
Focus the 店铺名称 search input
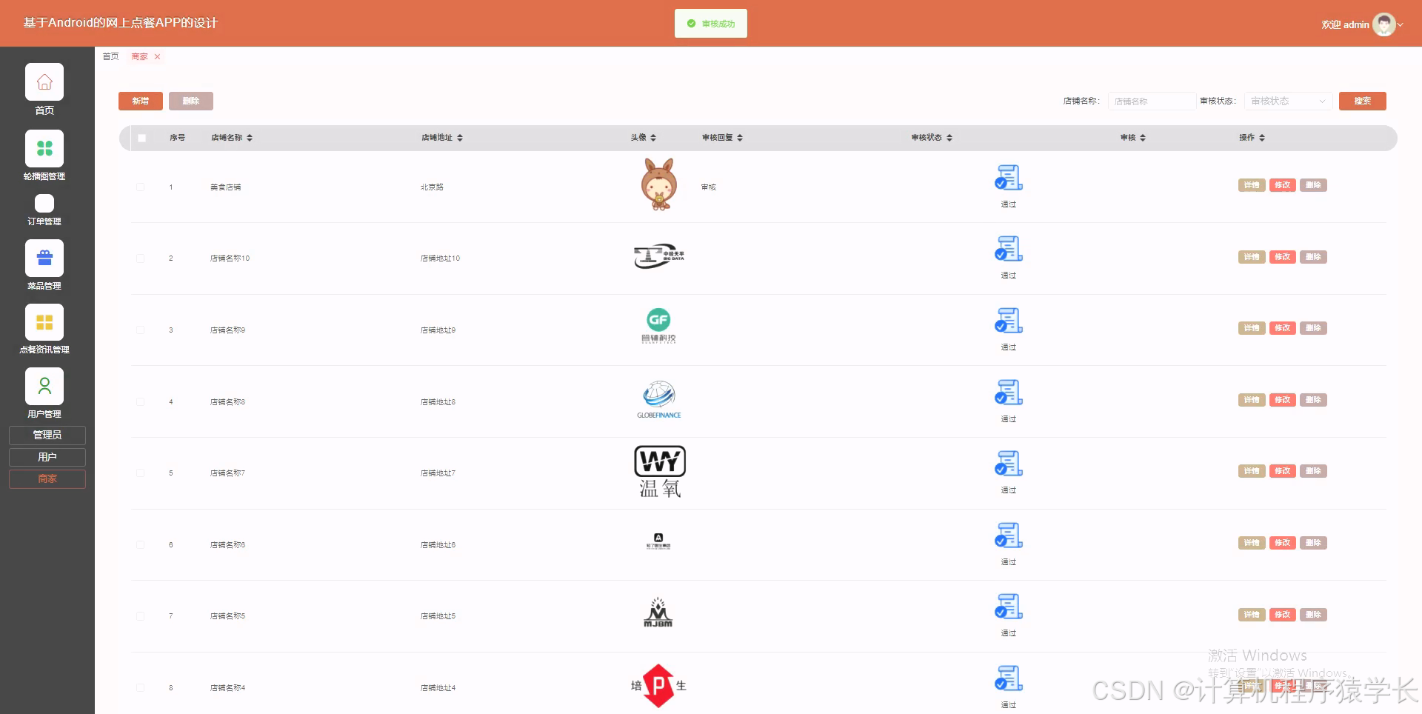(x=1152, y=101)
